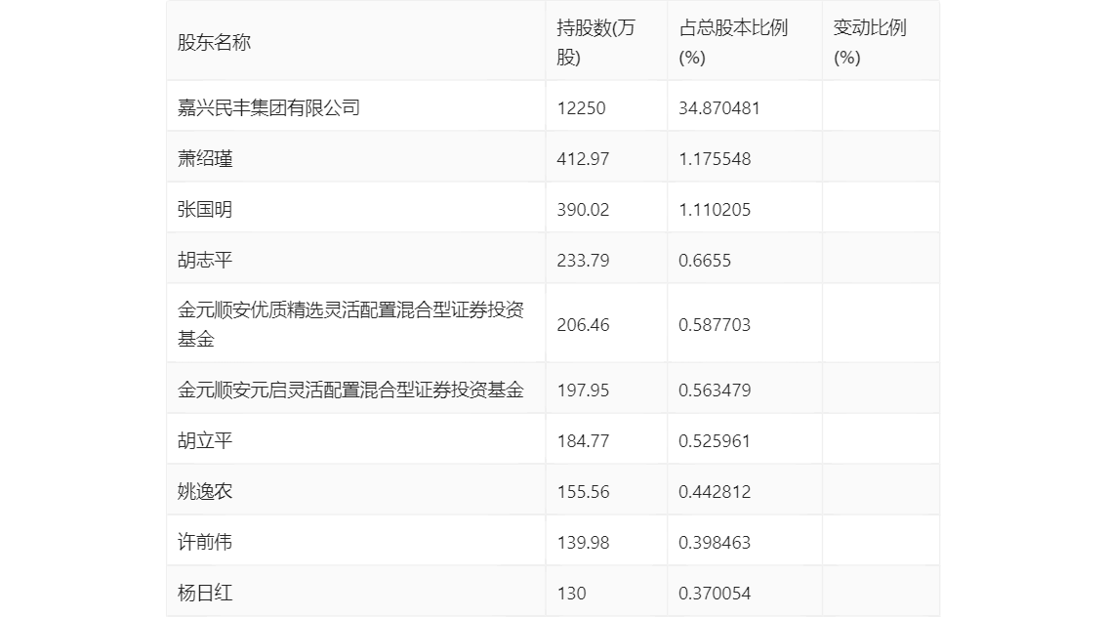Viewport: 1107px width, 617px height.
Task: Select shareholder 萧绍瑾
Action: click(205, 159)
